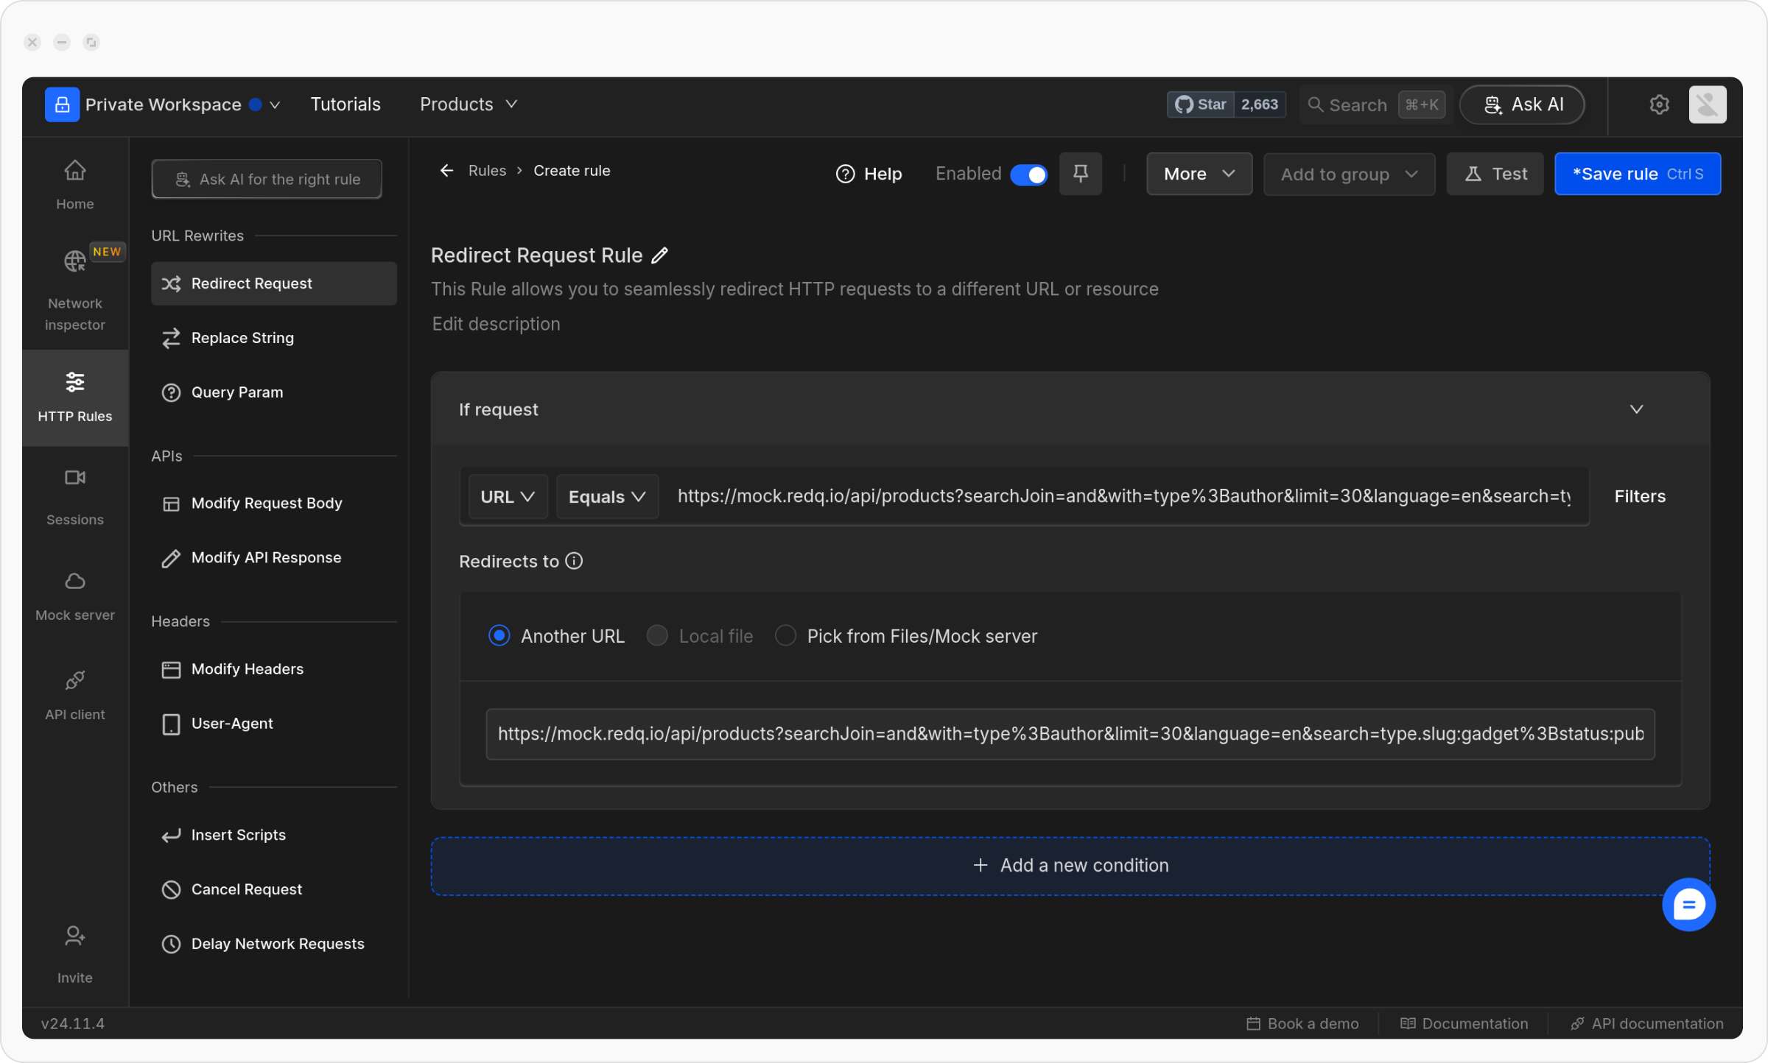Viewport: 1768px width, 1063px height.
Task: Open API client in sidebar
Action: point(74,694)
